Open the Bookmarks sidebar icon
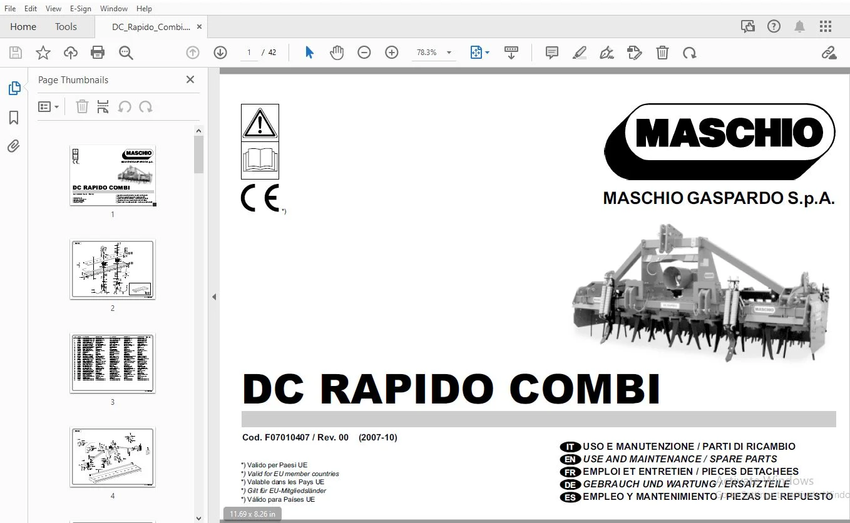 pos(14,118)
